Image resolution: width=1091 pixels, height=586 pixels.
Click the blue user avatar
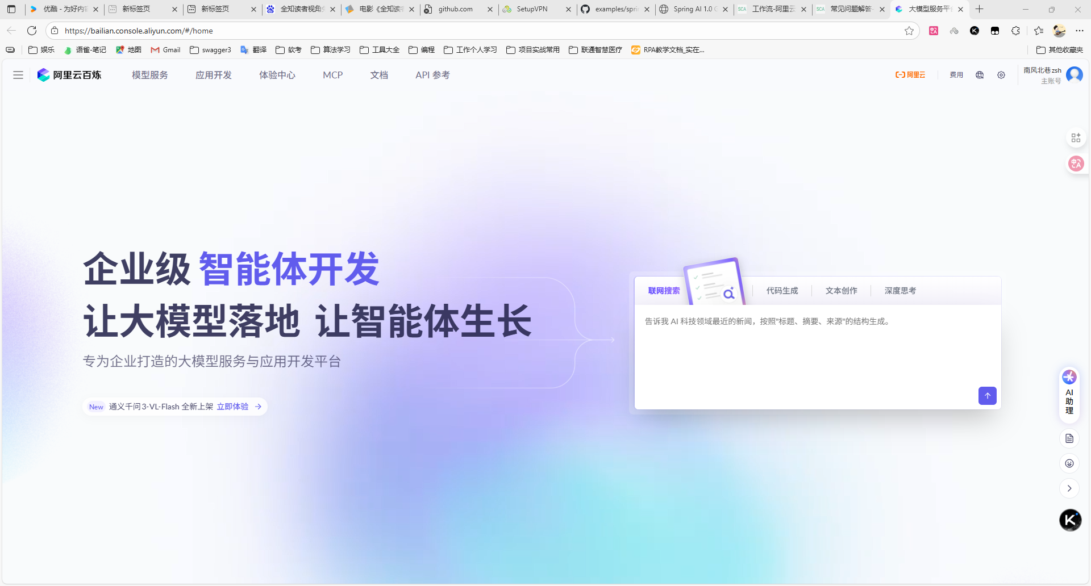1075,74
